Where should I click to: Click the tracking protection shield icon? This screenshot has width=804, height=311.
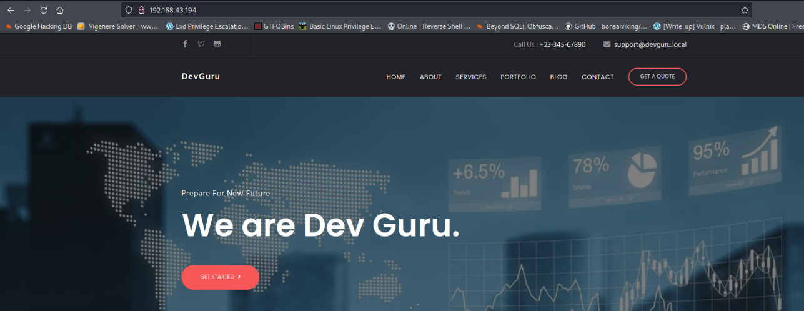click(x=129, y=10)
